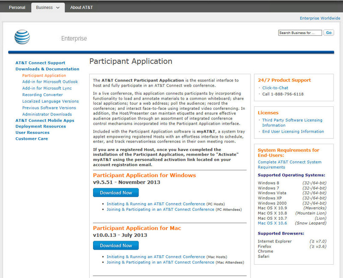The image size is (343, 278).
Task: Download Now for the Windows application
Action: pos(116,193)
